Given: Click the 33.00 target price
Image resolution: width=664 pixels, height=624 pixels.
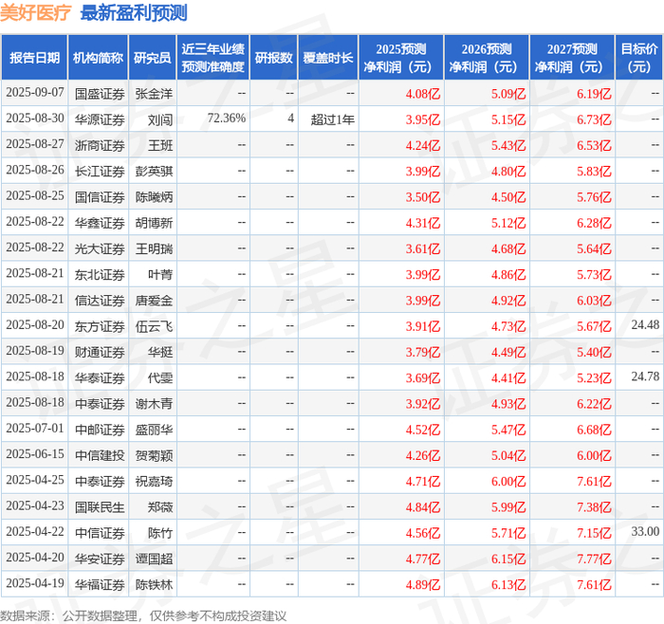Looking at the screenshot, I should coord(645,531).
